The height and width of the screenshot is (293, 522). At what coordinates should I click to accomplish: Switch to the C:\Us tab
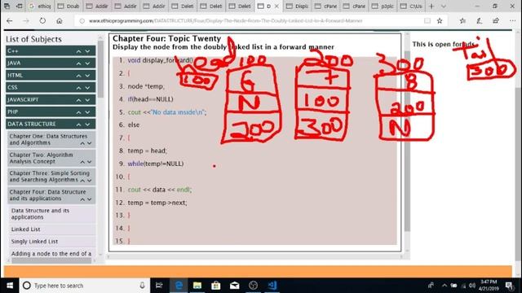(x=411, y=6)
